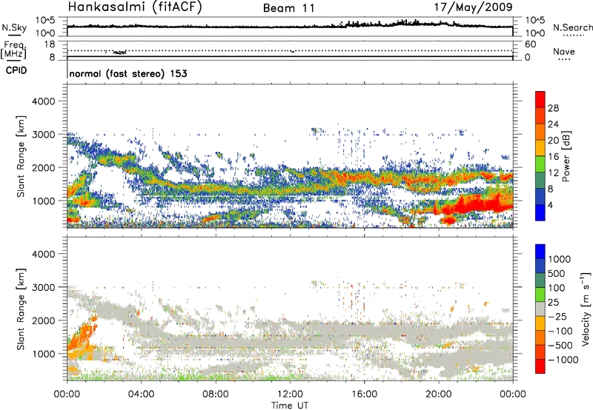593x410 pixels.
Task: Pick the light green 25–100 velocity colorbar segment
Action: click(x=540, y=295)
